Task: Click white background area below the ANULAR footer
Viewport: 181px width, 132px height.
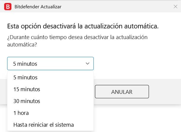Action: click(136, 118)
